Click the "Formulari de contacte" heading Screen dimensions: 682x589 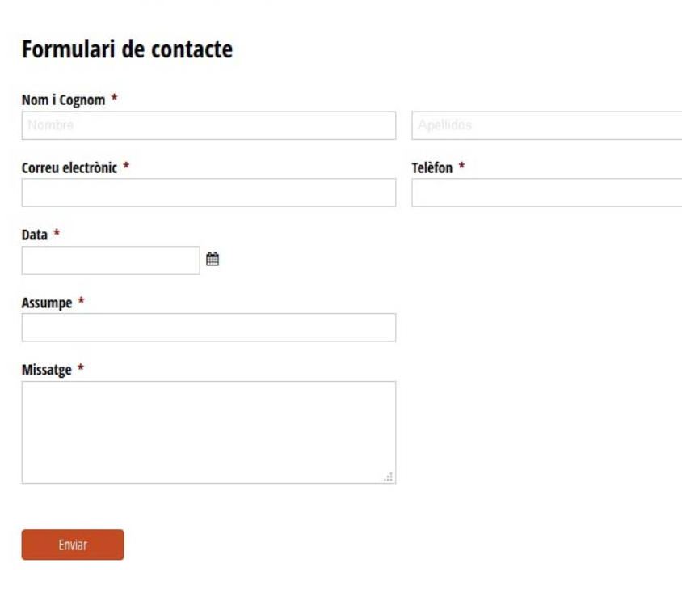click(x=128, y=49)
